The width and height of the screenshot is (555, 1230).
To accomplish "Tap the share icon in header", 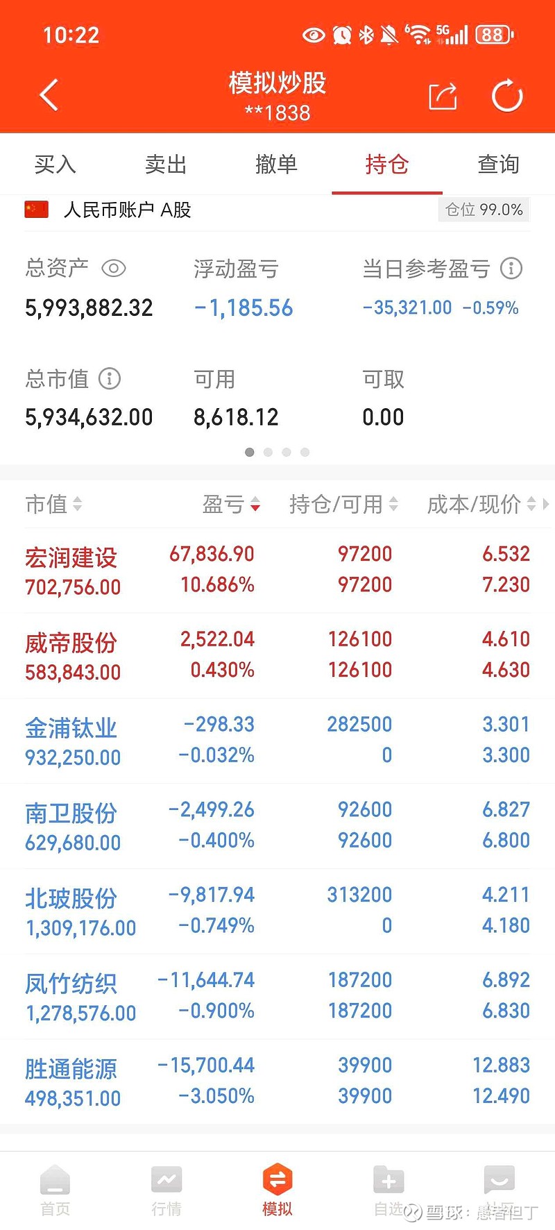I will tap(443, 96).
